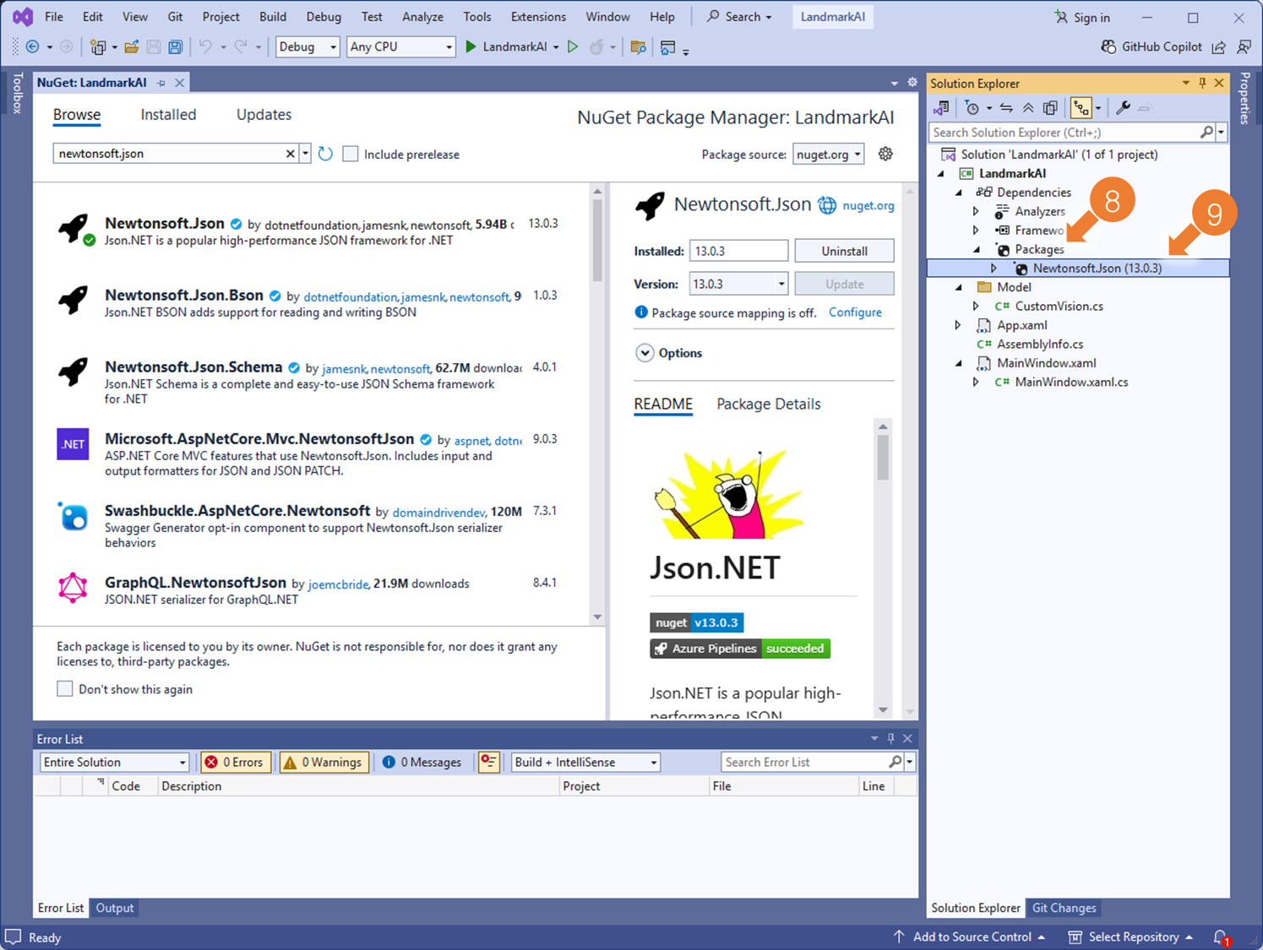Toggle Track Active Item view in Solution Explorer
This screenshot has height=950, width=1263.
click(1081, 108)
